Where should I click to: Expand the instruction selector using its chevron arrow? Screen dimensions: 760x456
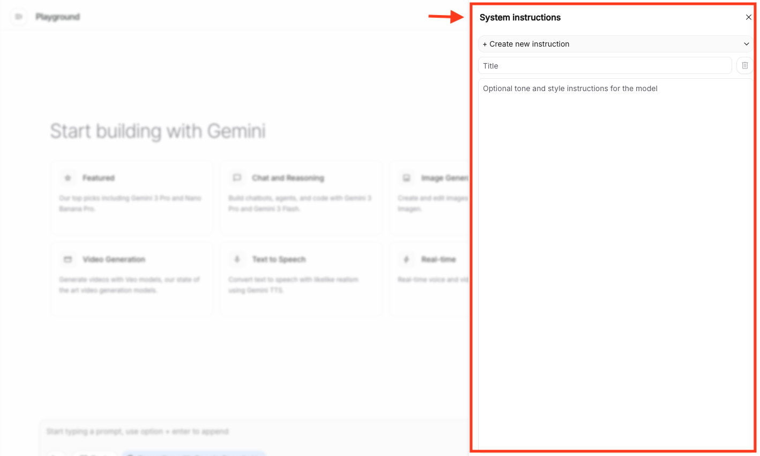(746, 44)
